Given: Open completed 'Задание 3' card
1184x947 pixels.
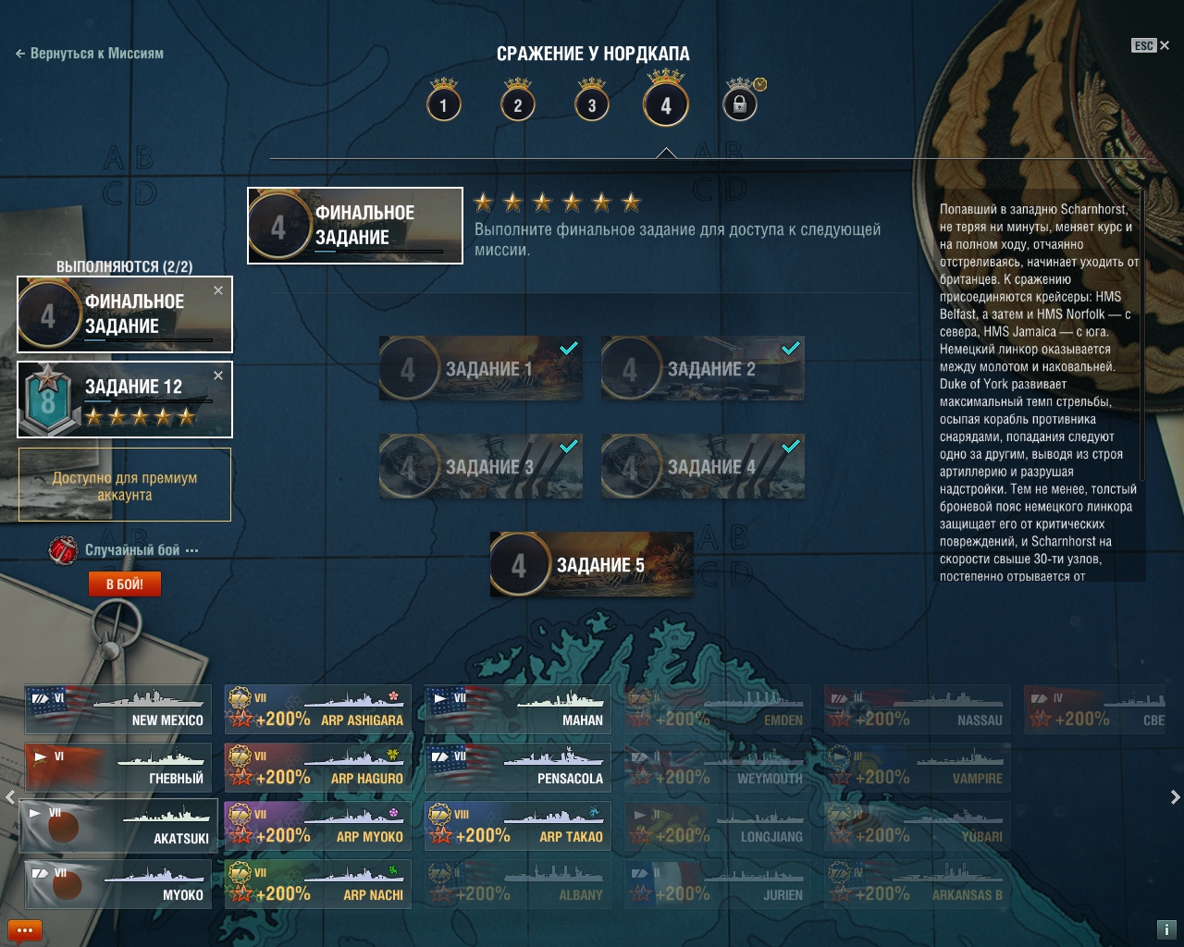Looking at the screenshot, I should point(481,466).
